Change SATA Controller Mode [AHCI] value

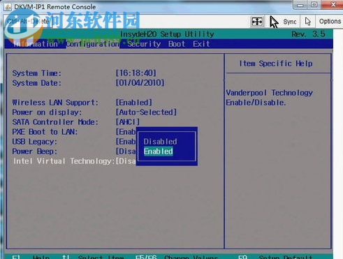128,122
